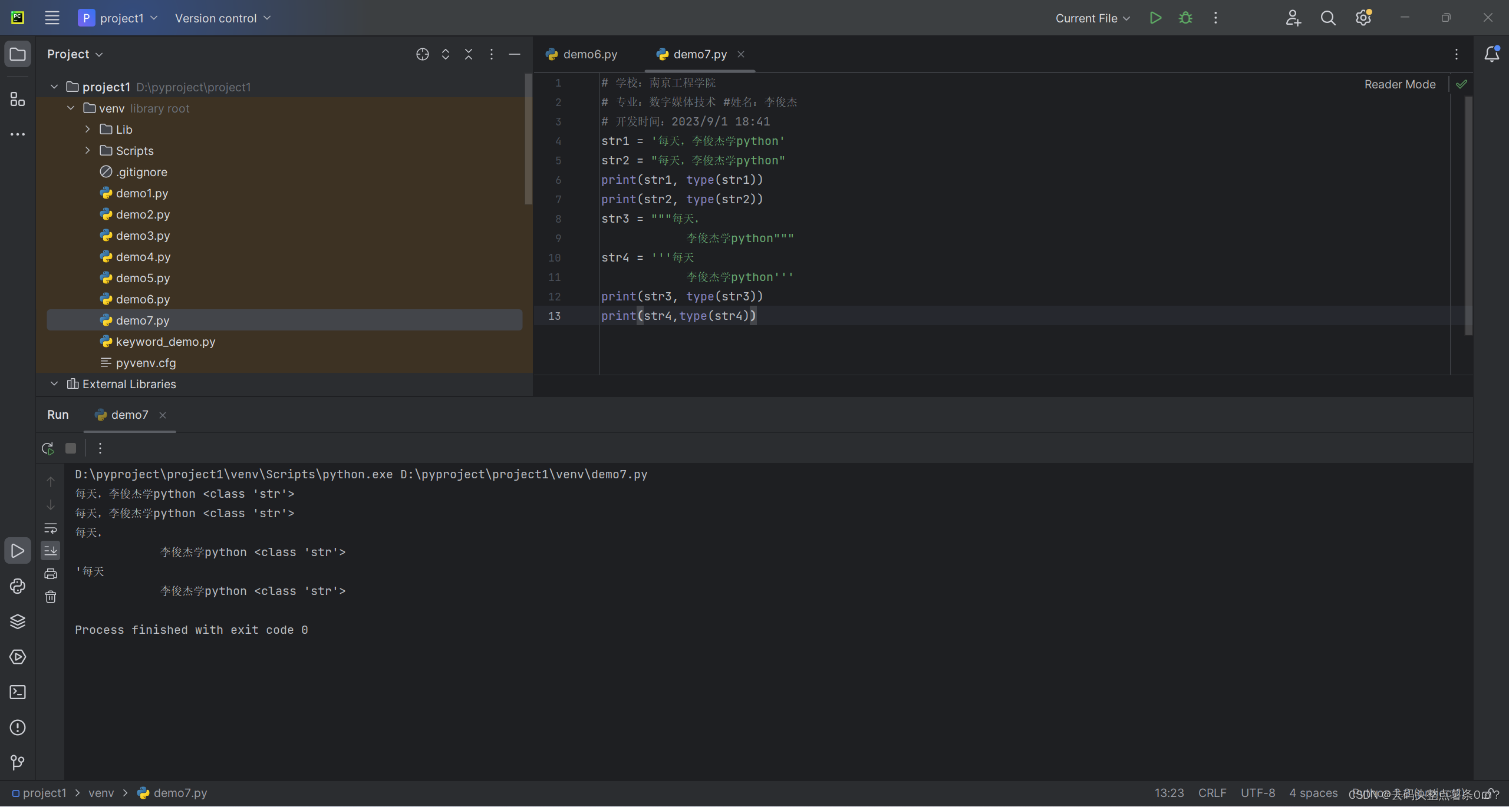1509x807 pixels.
Task: Rerun demo7 in the Run panel
Action: [x=48, y=448]
